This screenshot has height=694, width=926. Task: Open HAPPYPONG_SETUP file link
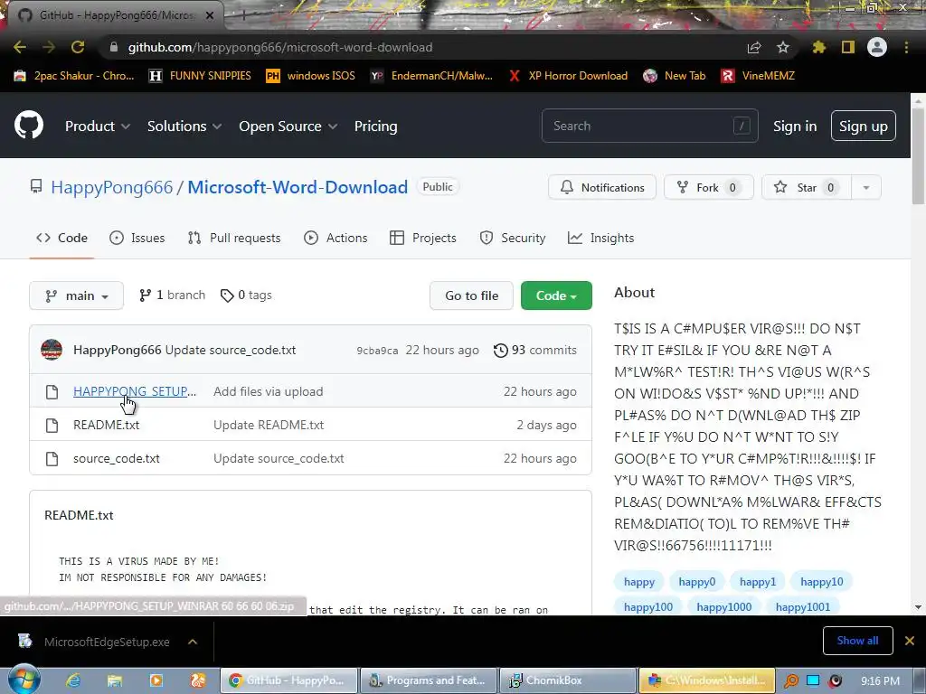[x=135, y=391]
